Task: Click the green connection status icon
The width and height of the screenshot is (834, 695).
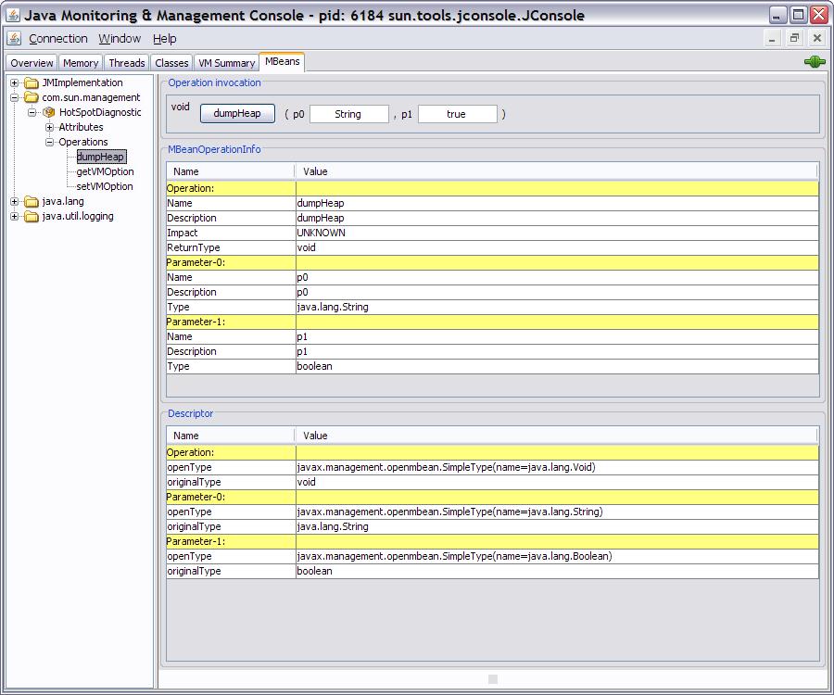Action: click(815, 62)
